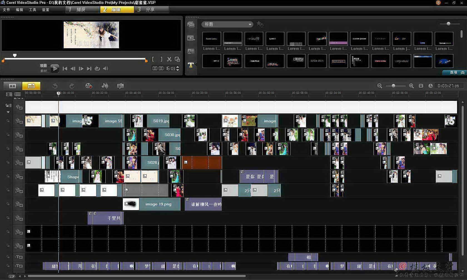
Task: Enlarge the preview window
Action: [177, 59]
